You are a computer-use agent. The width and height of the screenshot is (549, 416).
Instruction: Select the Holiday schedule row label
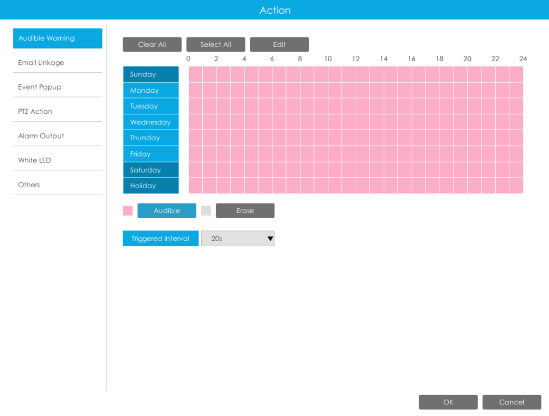point(151,186)
